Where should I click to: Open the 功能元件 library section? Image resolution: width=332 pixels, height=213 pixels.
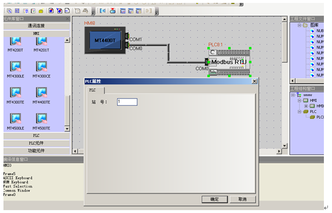37,151
